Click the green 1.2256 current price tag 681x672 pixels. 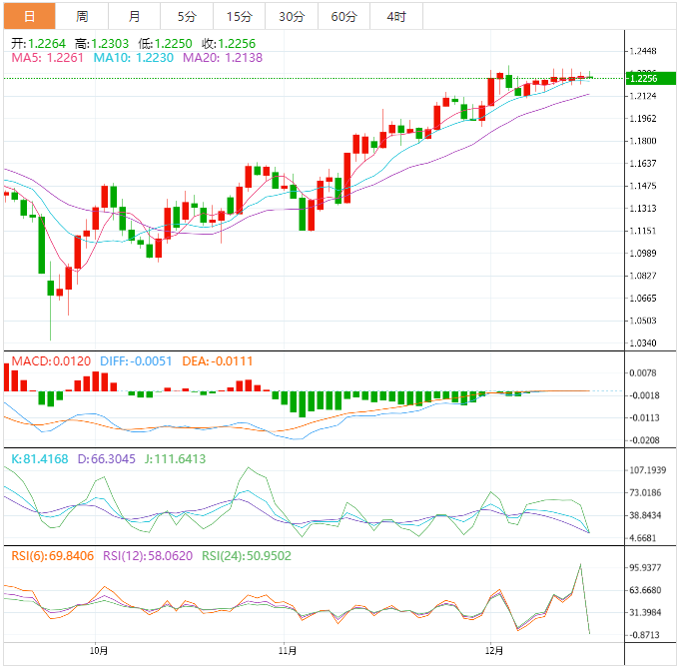click(x=651, y=78)
